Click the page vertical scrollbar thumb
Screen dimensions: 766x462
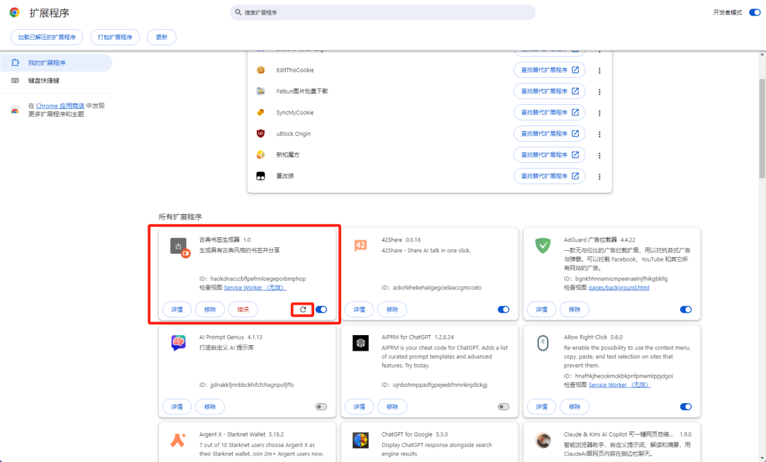coord(762,128)
